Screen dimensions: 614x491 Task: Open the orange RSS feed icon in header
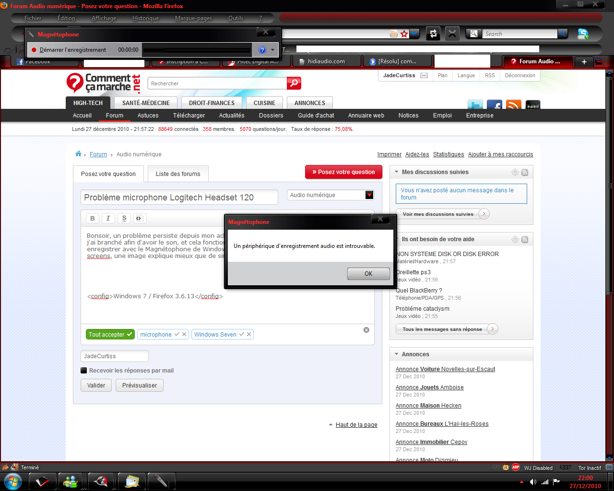pyautogui.click(x=514, y=105)
